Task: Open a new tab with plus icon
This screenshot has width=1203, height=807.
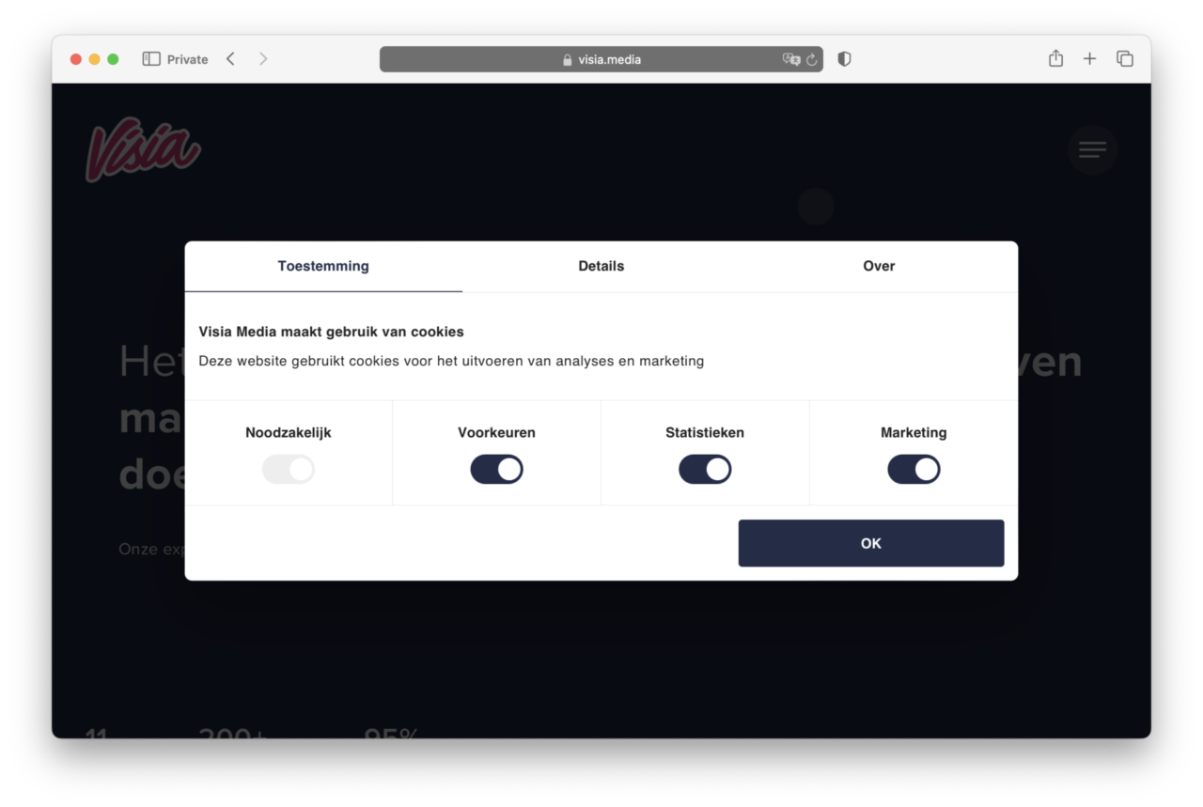Action: click(x=1089, y=59)
